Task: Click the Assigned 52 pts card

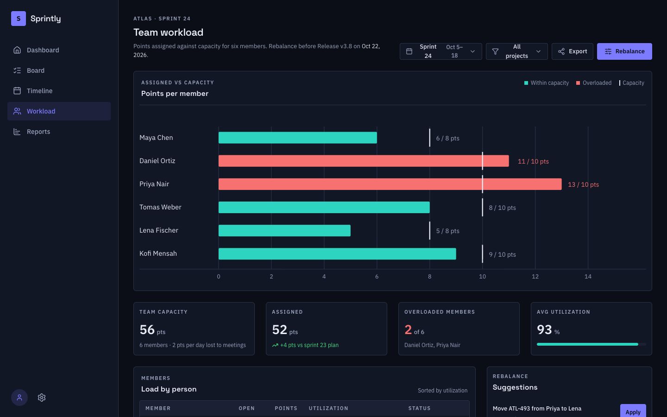Action: click(327, 329)
